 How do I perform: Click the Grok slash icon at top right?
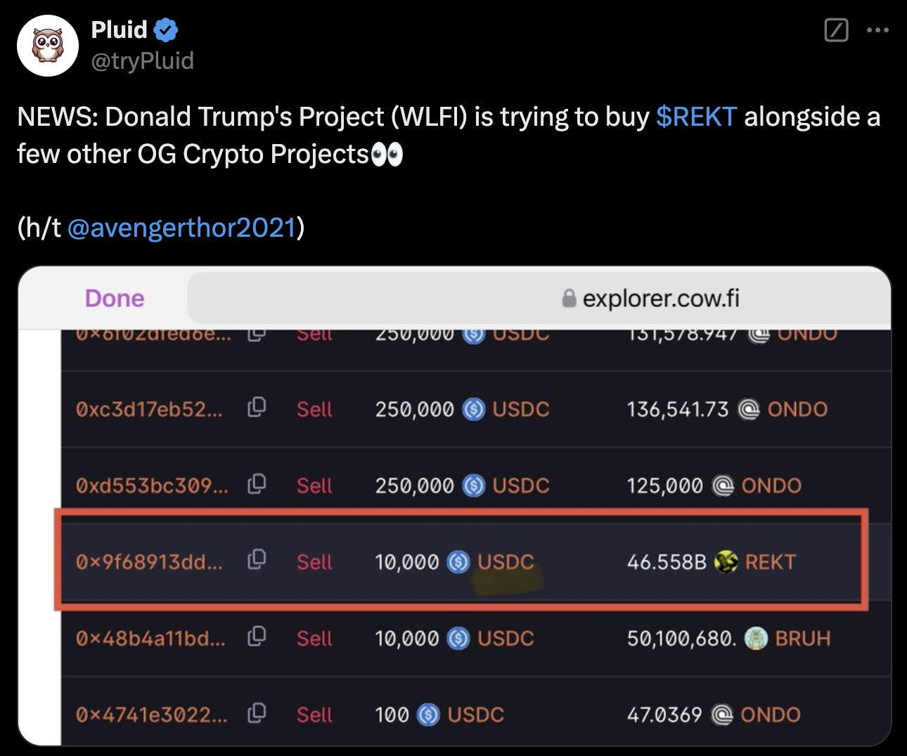click(836, 30)
